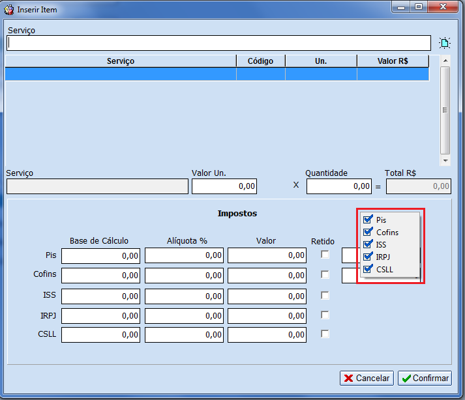Click Pis Base de Cálculo field
465x400 pixels.
[x=101, y=256]
